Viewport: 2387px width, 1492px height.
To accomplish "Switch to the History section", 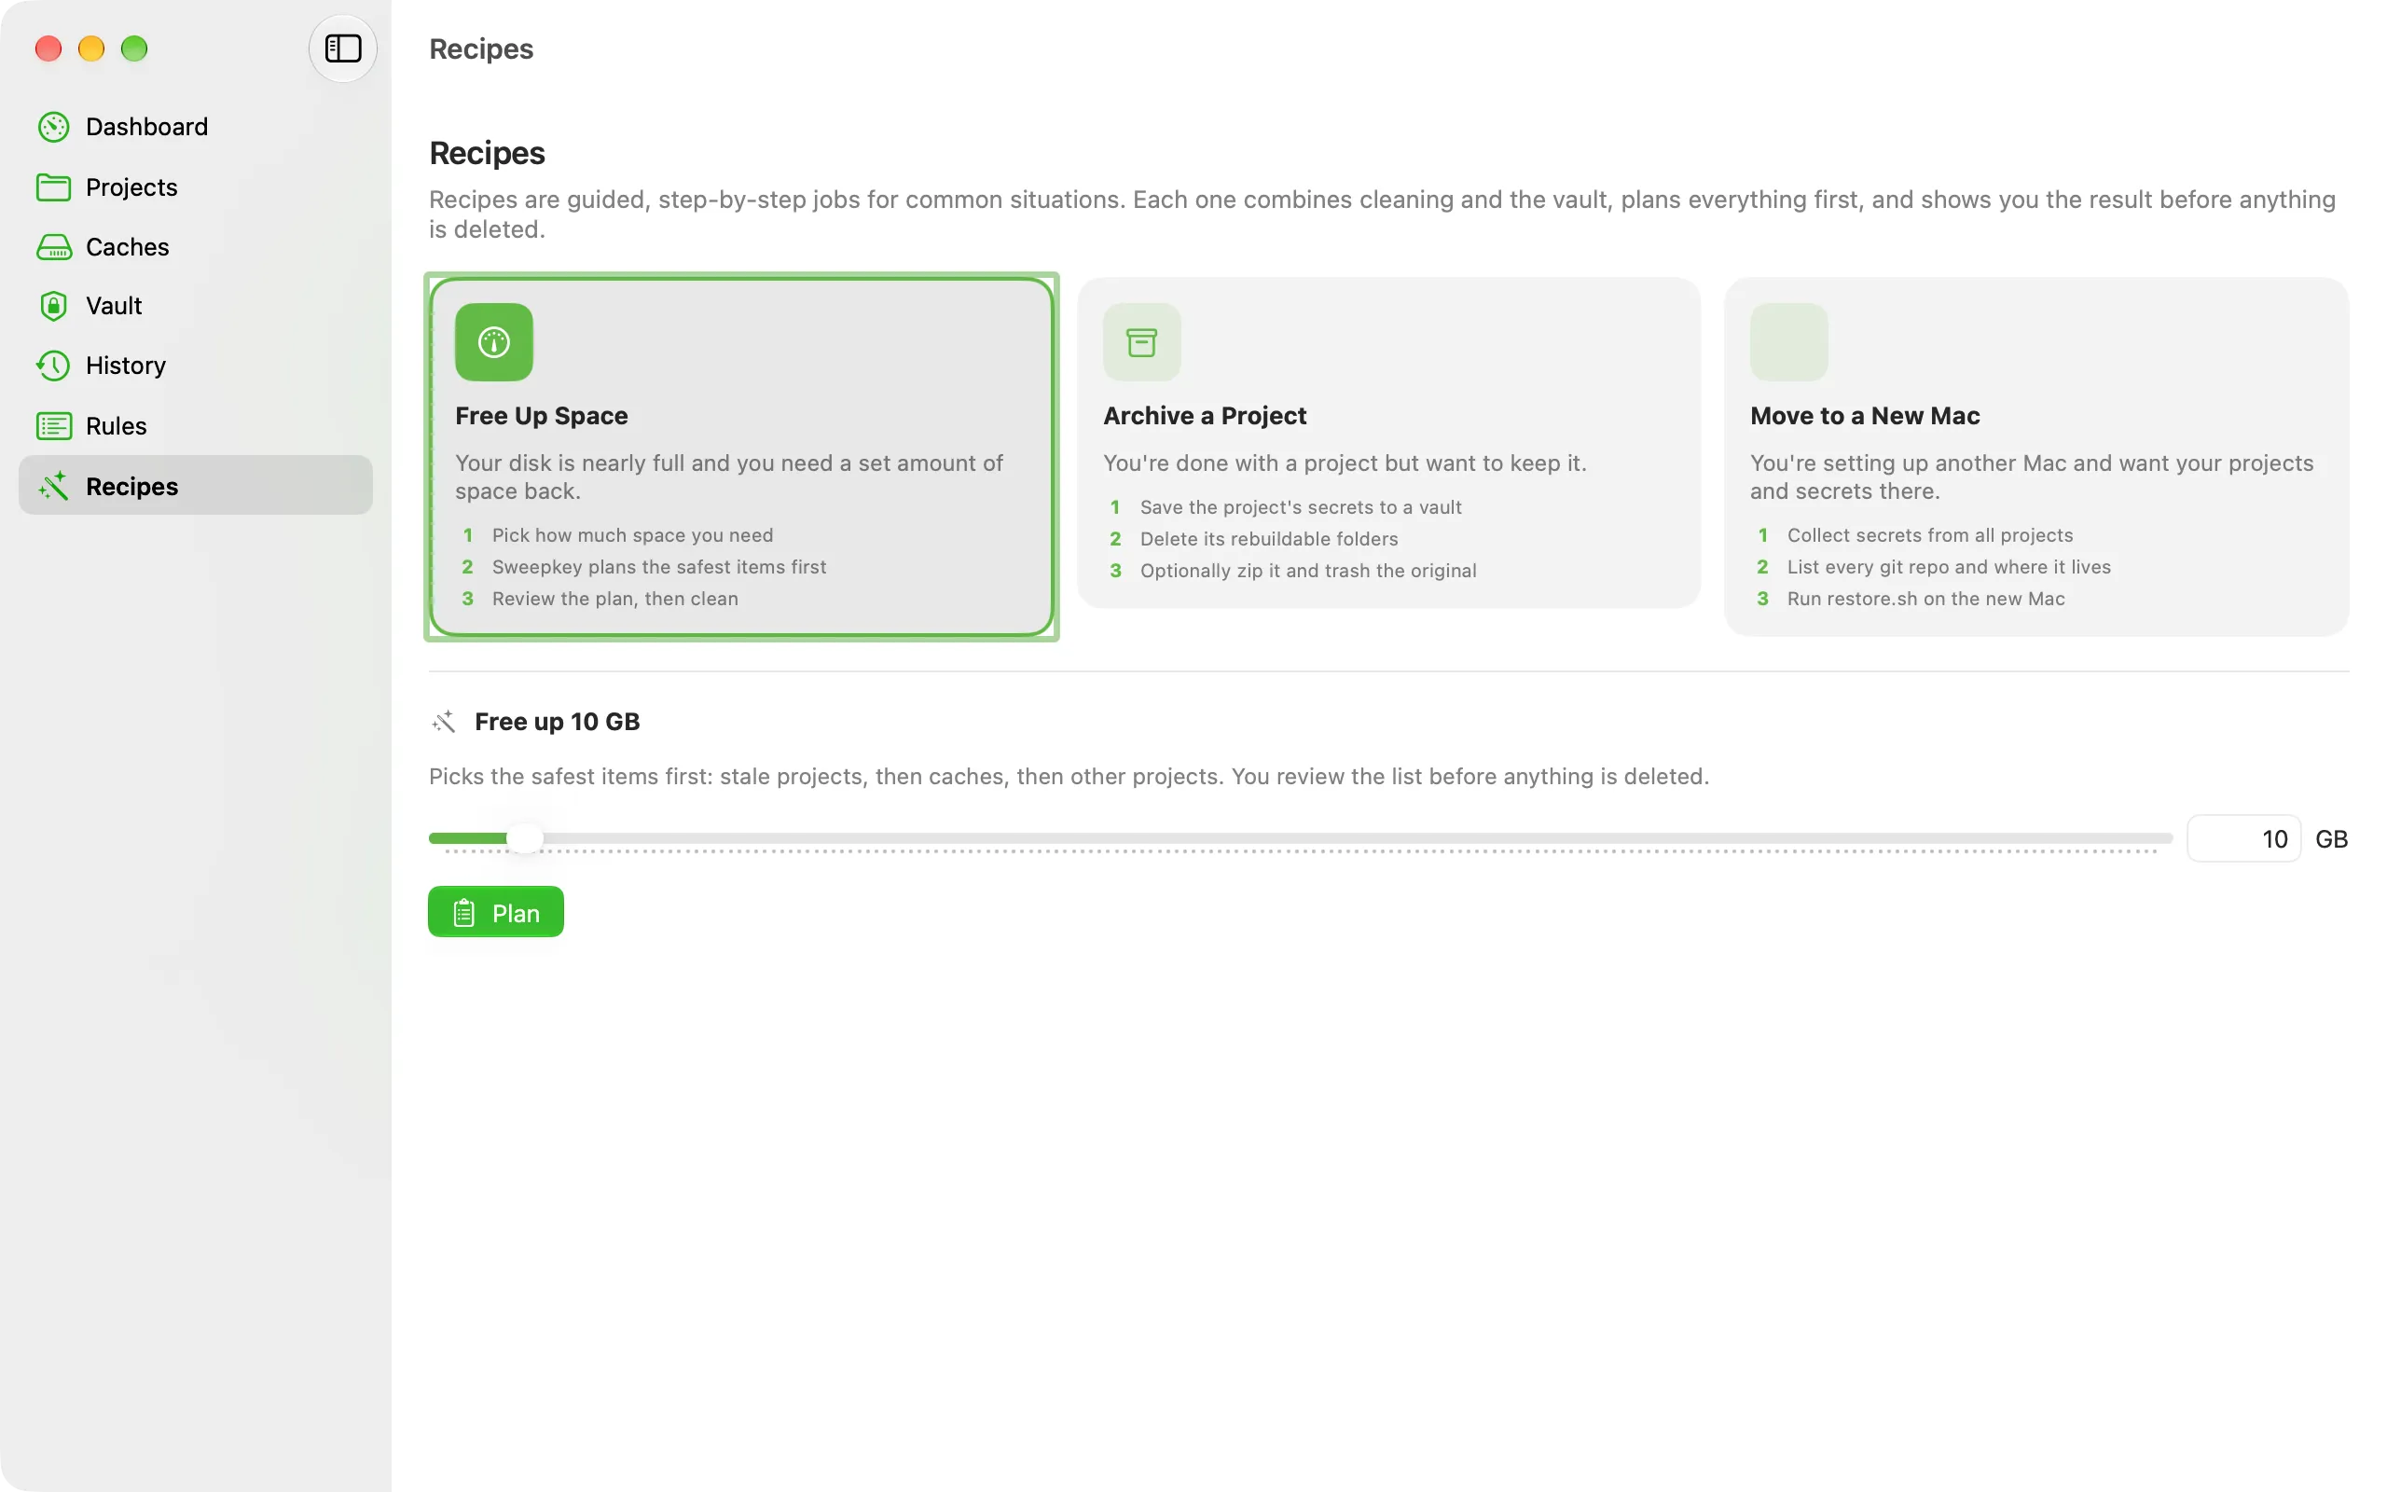I will click(x=195, y=366).
